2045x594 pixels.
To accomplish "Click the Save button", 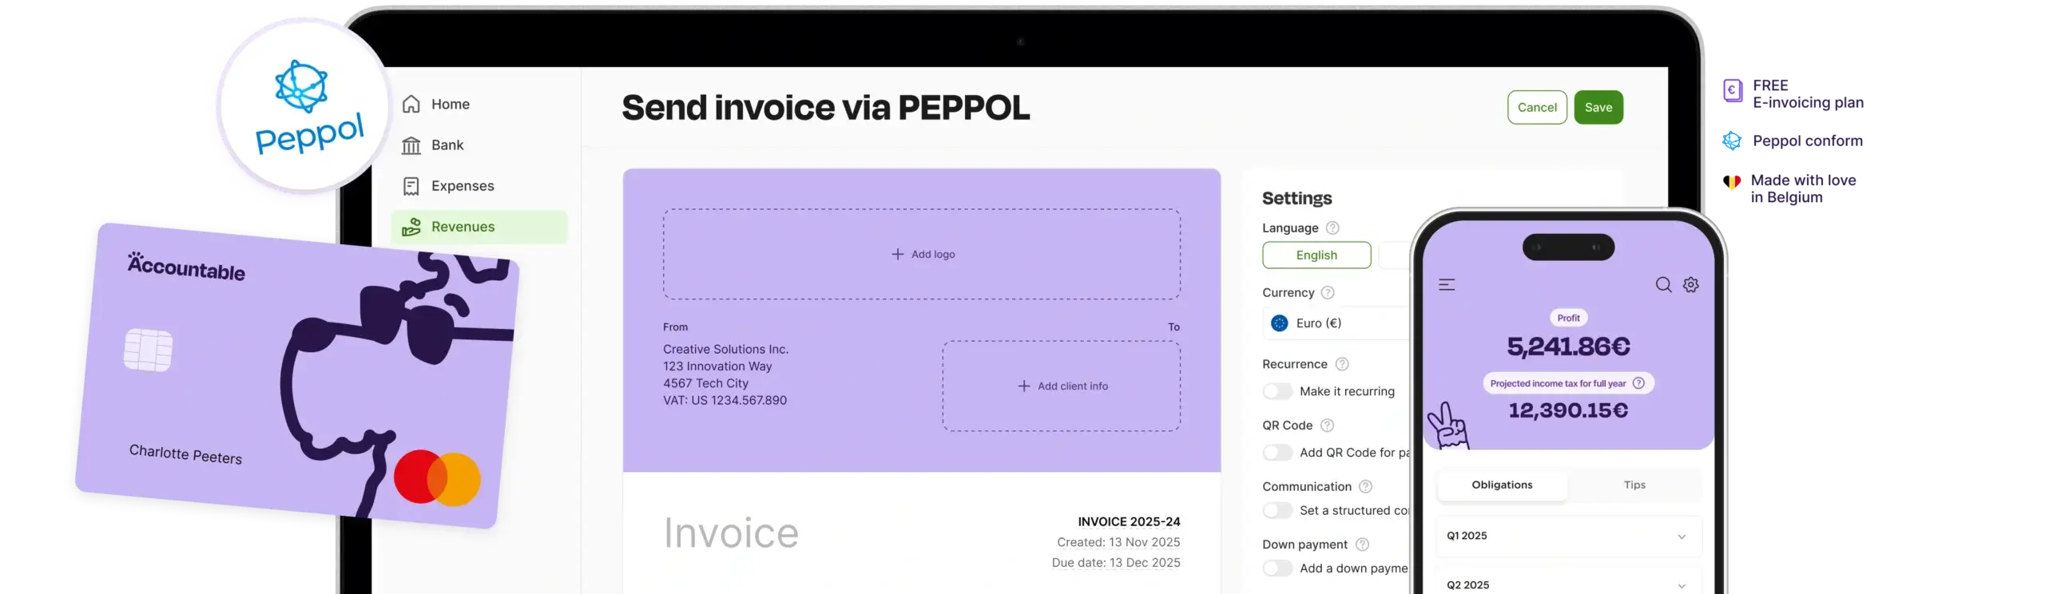I will coord(1598,108).
